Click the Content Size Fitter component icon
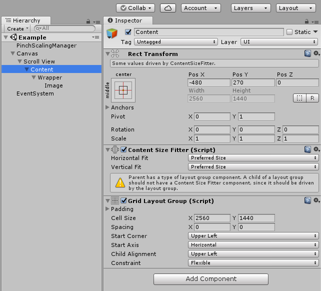 [x=115, y=149]
